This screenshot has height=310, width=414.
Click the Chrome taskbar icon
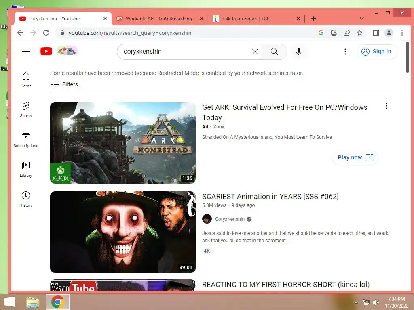58,302
